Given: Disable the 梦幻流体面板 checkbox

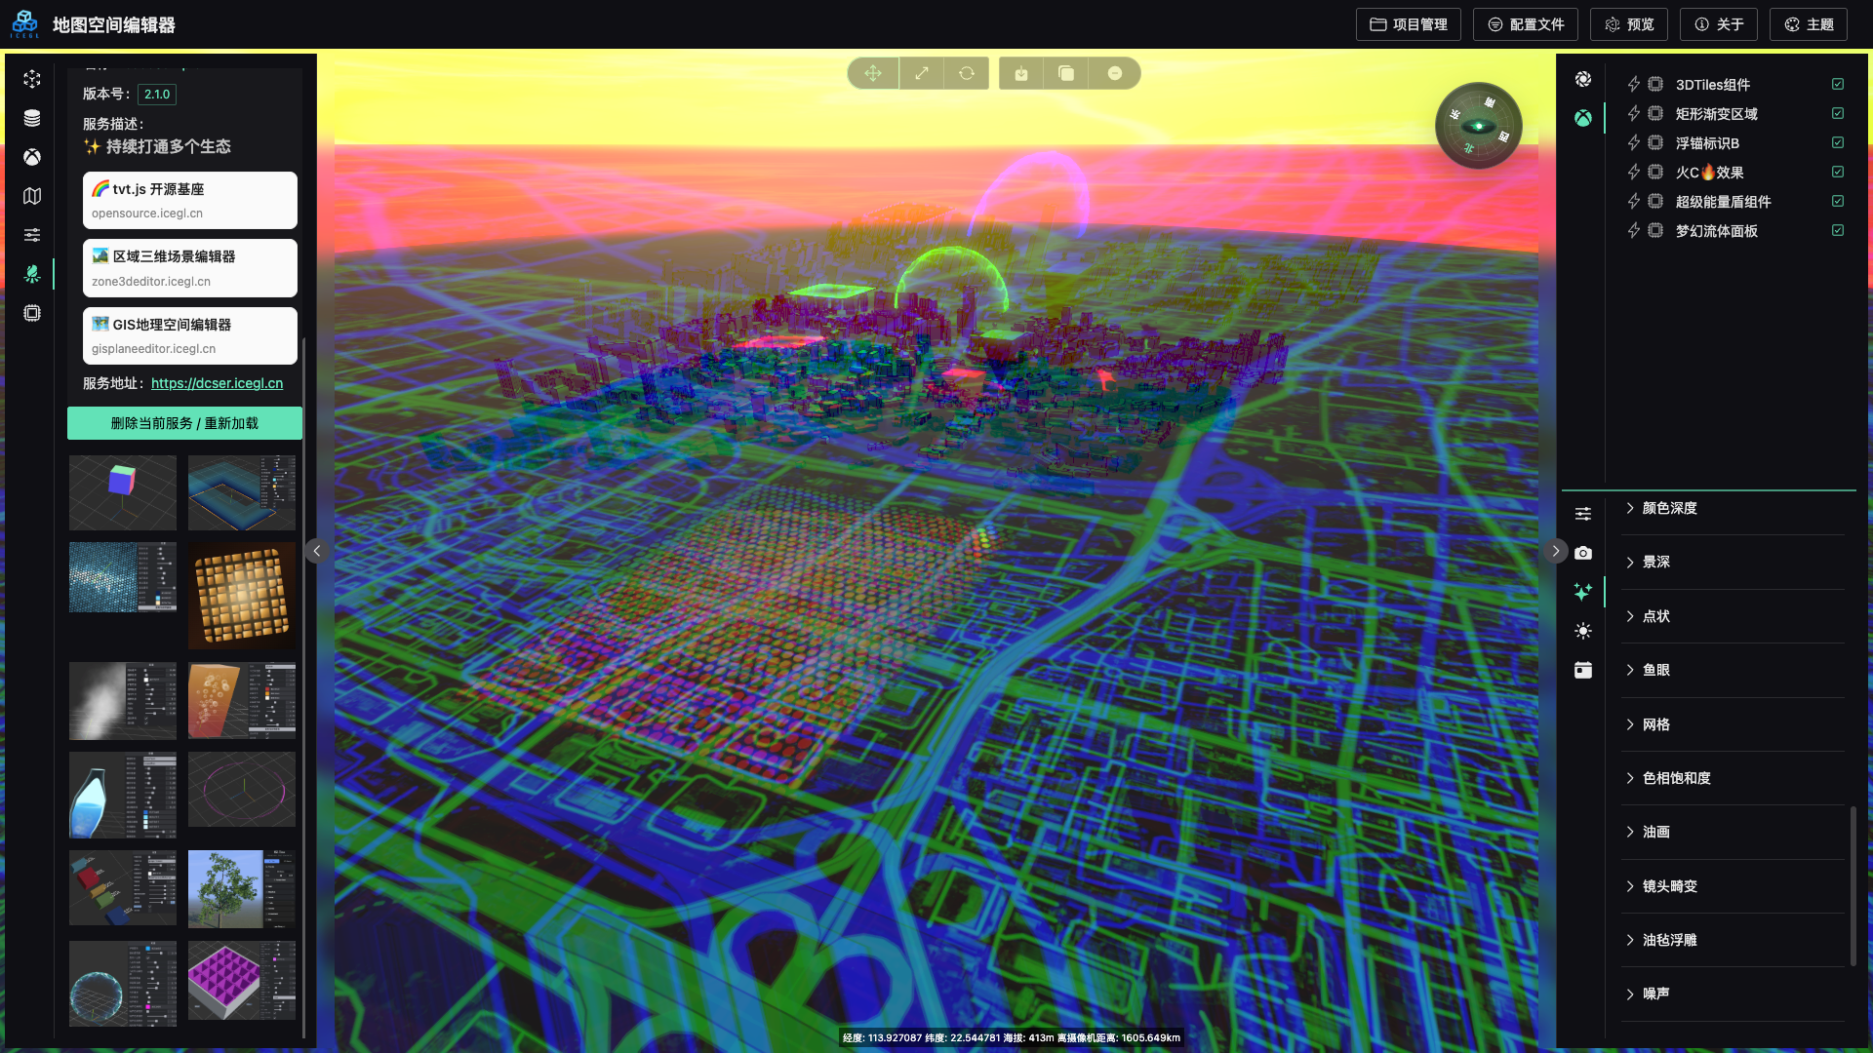Looking at the screenshot, I should [x=1838, y=231].
